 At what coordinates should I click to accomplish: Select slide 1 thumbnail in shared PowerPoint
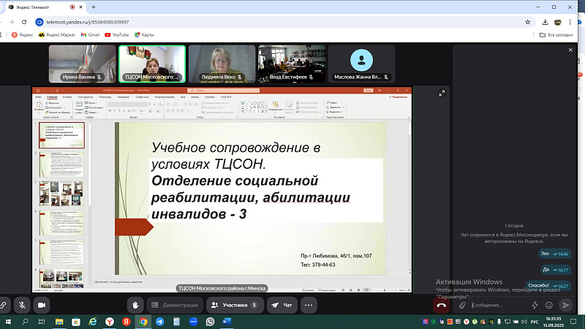click(62, 135)
